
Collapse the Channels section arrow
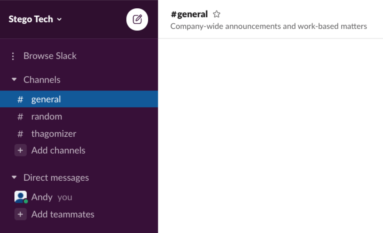click(x=14, y=80)
